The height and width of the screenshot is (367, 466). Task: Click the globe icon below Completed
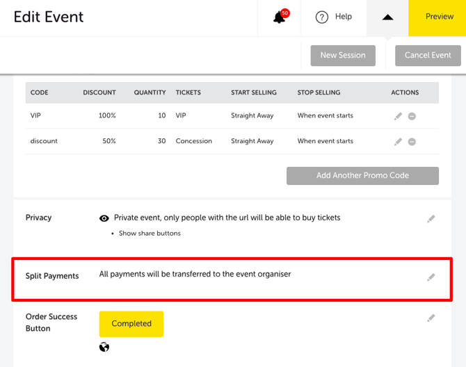104,347
